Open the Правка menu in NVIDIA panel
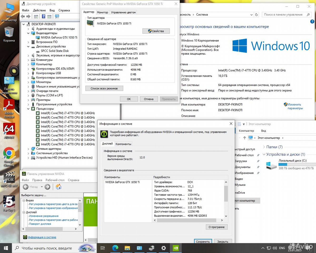The height and width of the screenshot is (253, 316). pos(37,180)
